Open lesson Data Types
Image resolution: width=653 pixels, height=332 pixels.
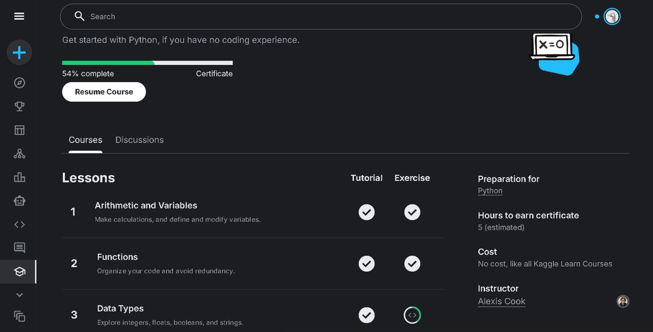(120, 309)
